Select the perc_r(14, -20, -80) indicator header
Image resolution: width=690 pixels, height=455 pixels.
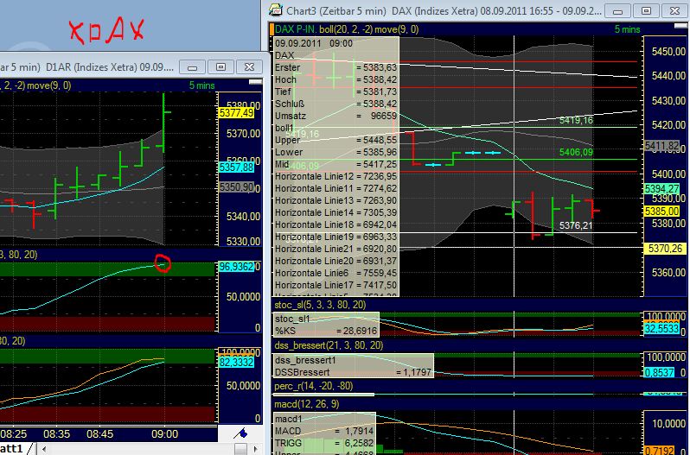point(313,386)
